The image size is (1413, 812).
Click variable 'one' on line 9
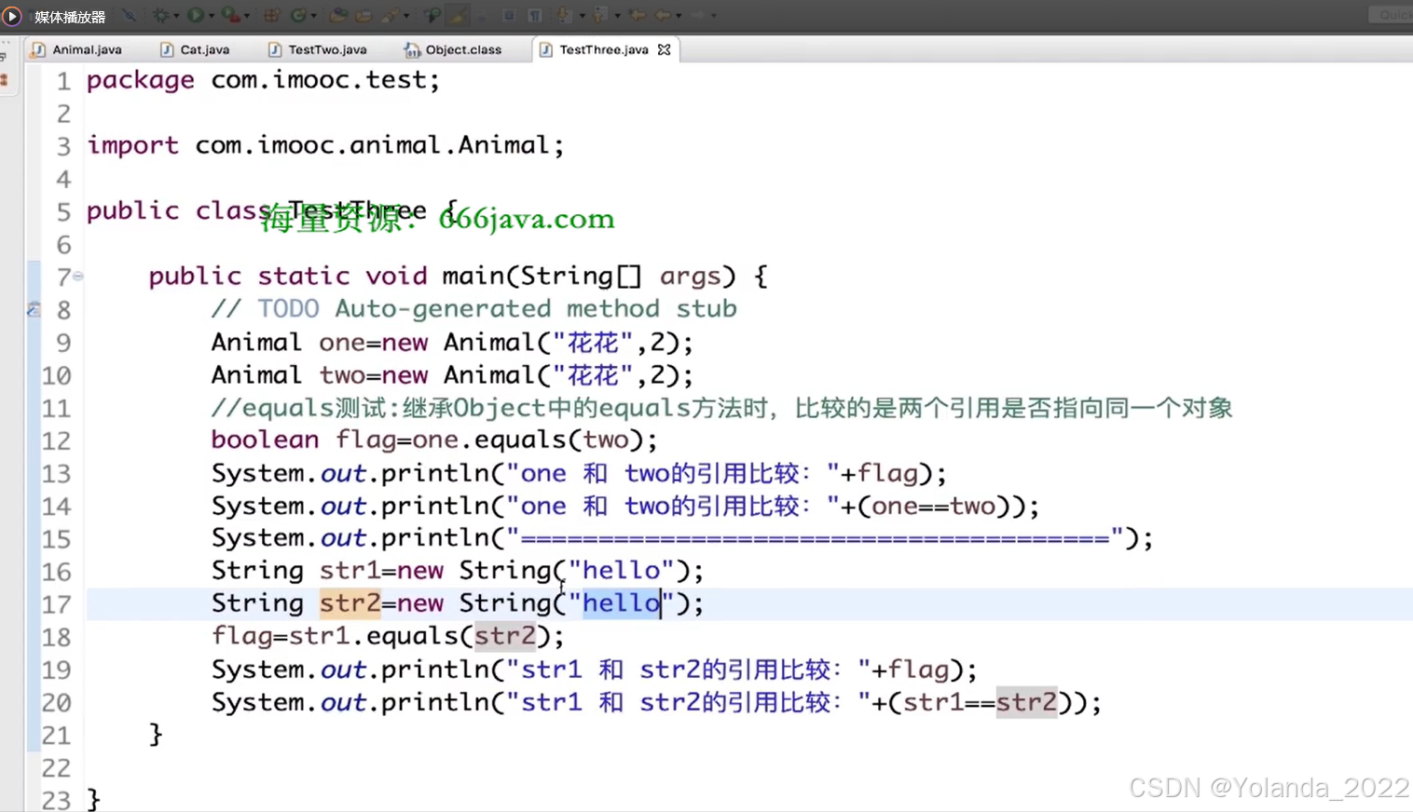(x=342, y=343)
